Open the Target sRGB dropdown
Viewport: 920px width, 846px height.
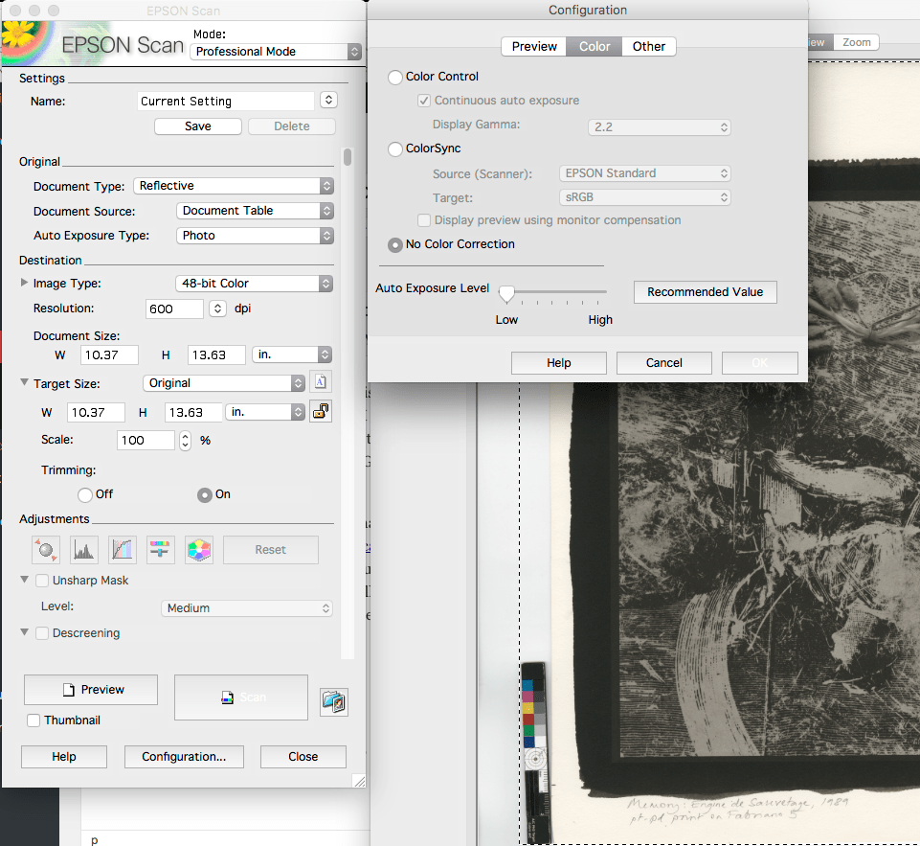click(x=645, y=197)
